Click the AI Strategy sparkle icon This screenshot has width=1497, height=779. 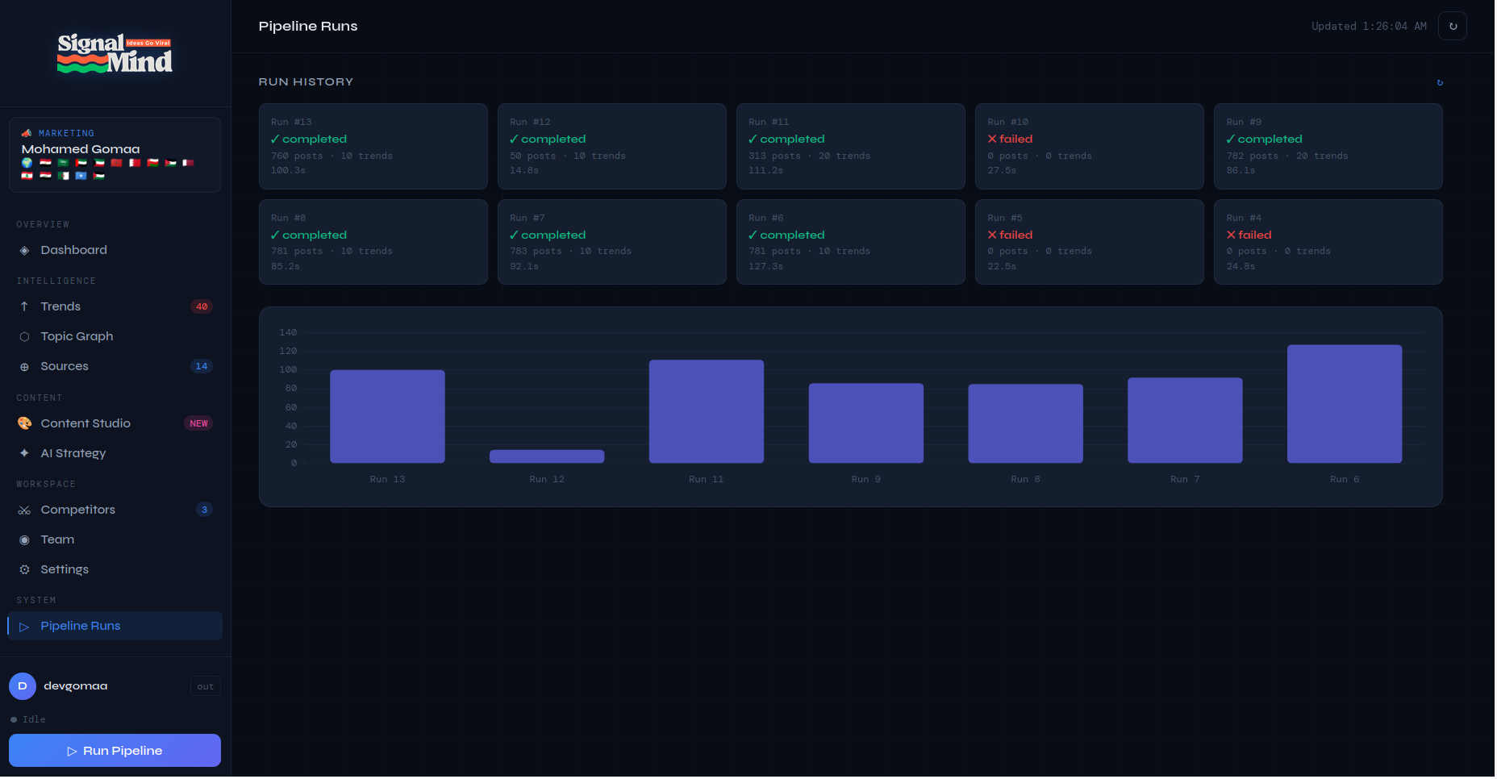click(x=24, y=454)
